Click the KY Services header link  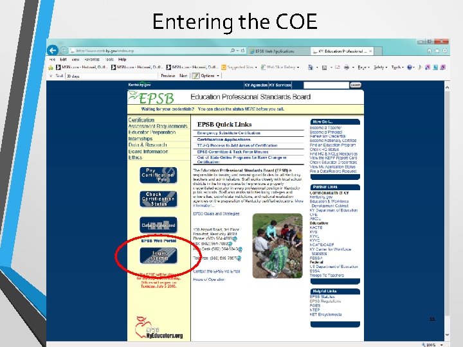click(x=280, y=85)
